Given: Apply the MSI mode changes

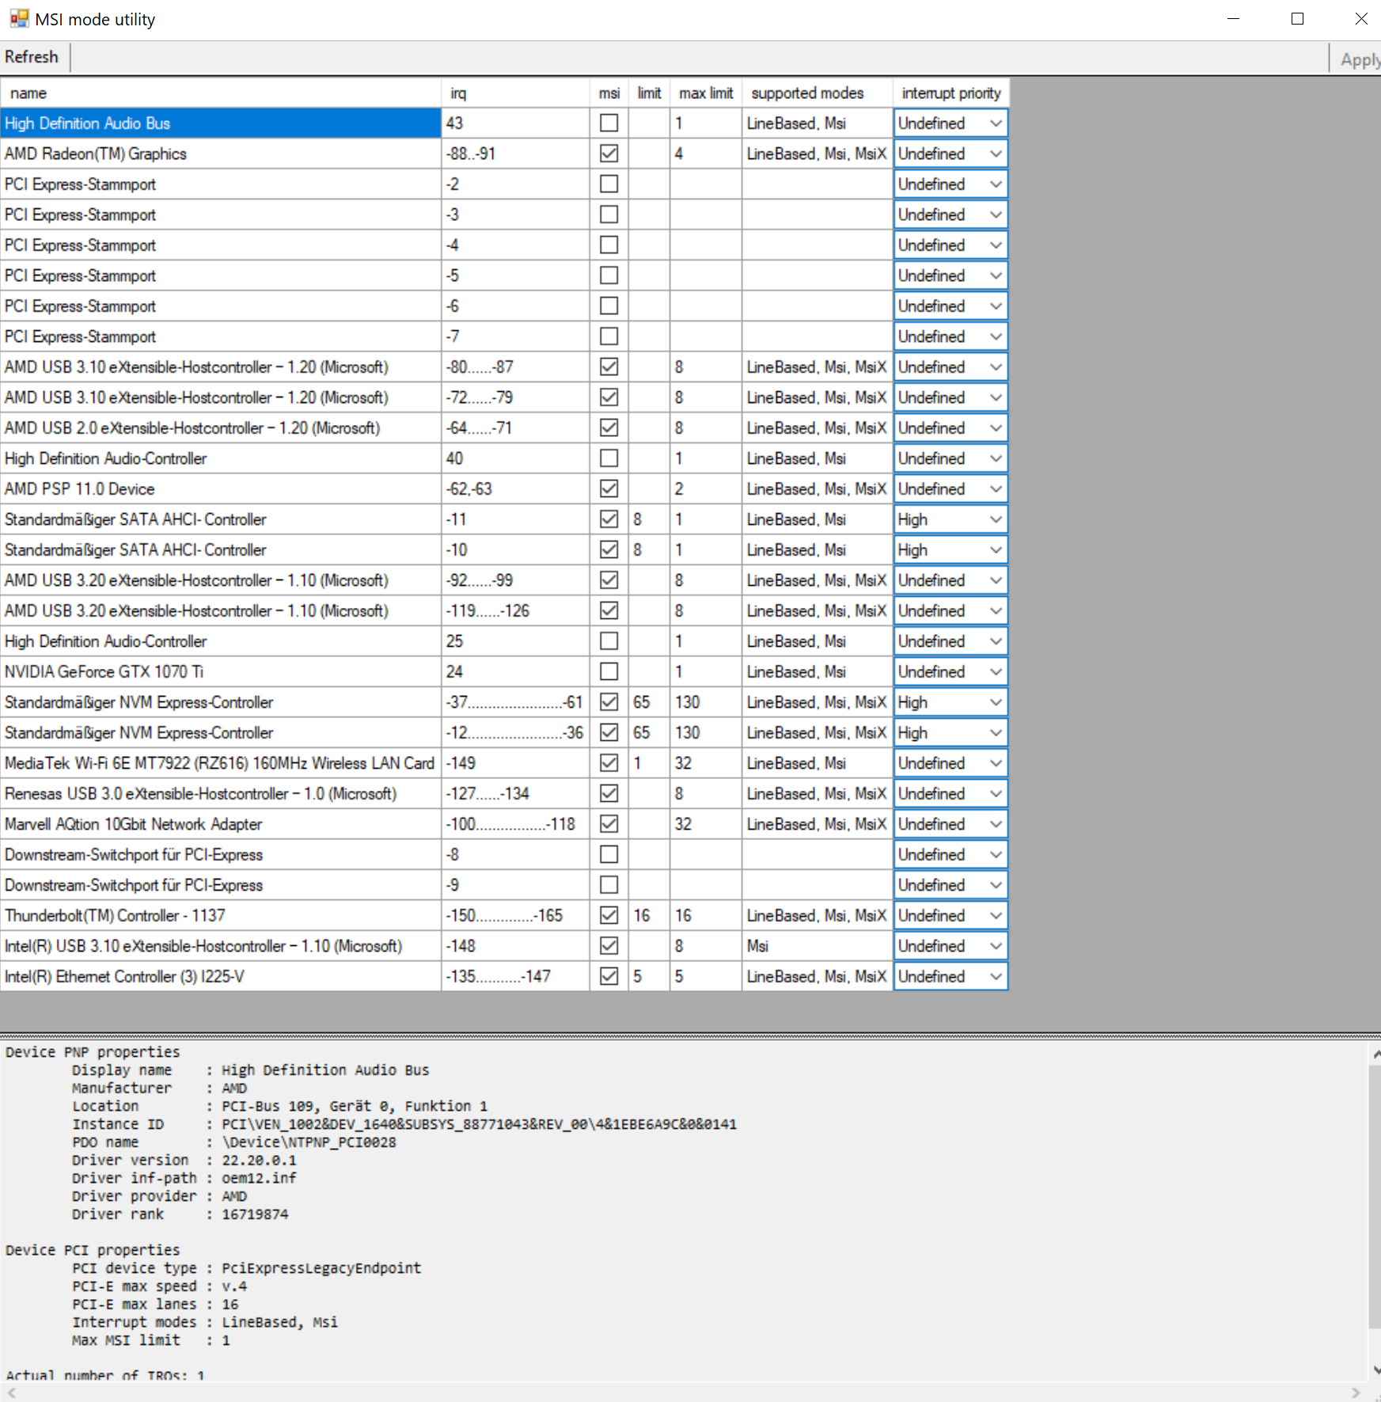Looking at the screenshot, I should click(x=1360, y=59).
